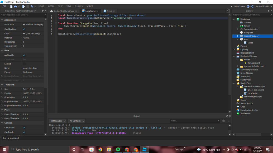Clear output with the trash icon
This screenshot has width=273, height=153.
224,121
